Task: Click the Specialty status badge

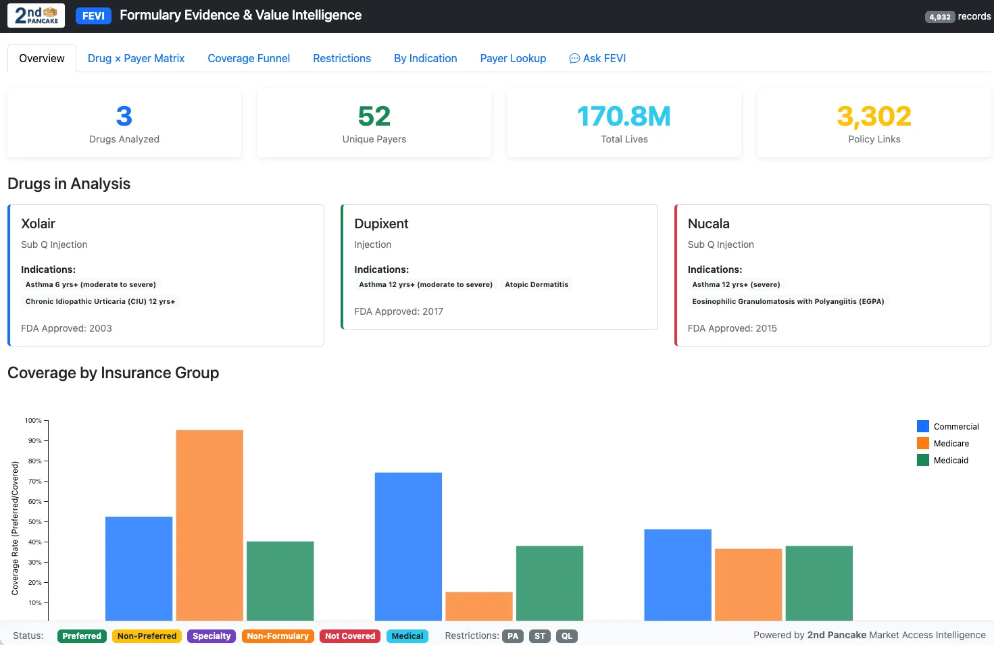Action: tap(211, 636)
